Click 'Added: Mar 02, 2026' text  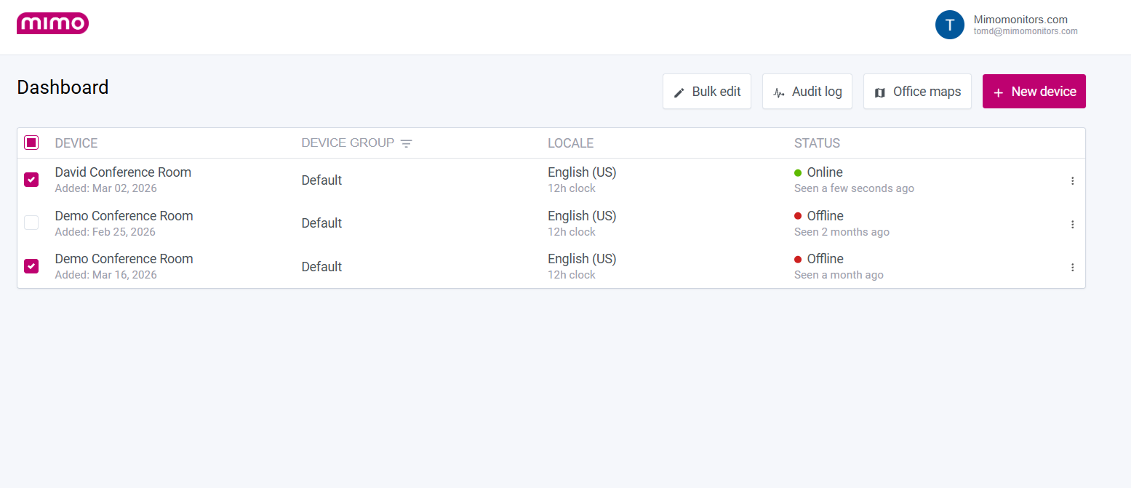[105, 188]
